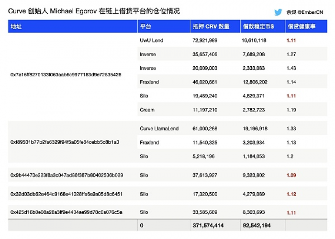
Task: Click the Fraxlend cell with 11,540,325 CRV
Action: pyautogui.click(x=149, y=143)
